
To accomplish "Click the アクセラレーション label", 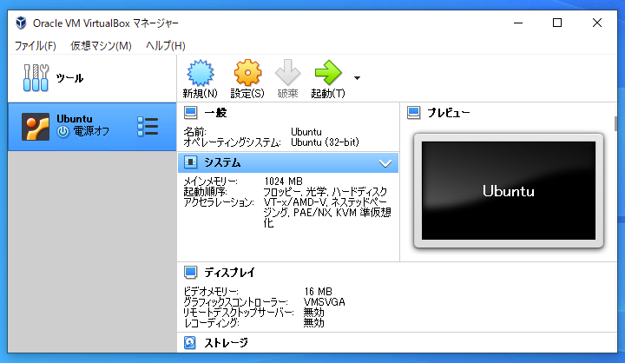I will [219, 202].
